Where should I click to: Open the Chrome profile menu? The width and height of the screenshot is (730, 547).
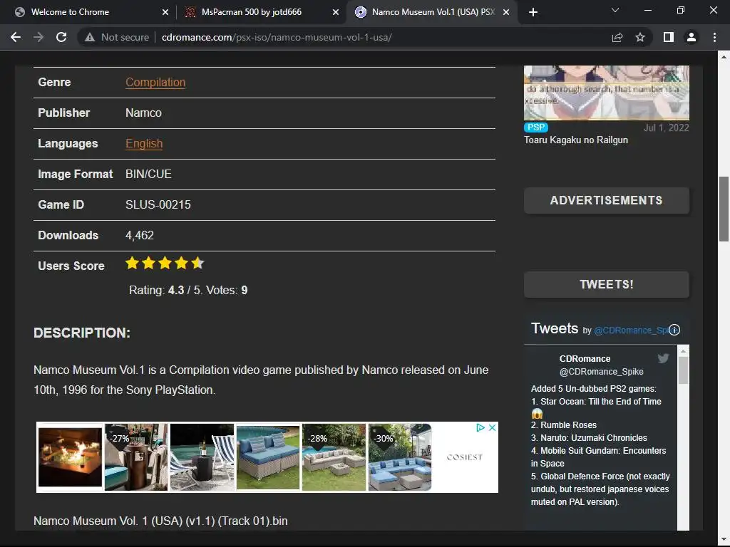click(x=692, y=37)
